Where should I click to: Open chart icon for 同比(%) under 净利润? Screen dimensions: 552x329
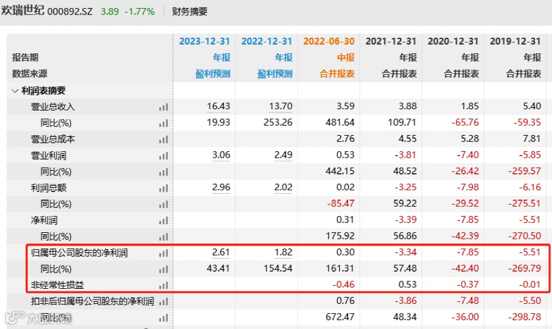163,237
